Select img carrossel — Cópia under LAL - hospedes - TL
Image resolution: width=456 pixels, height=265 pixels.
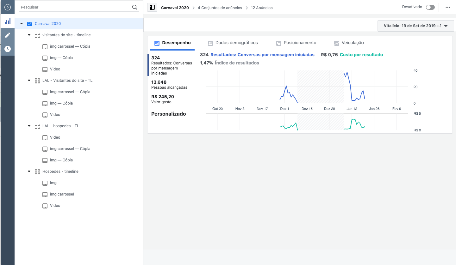(70, 149)
